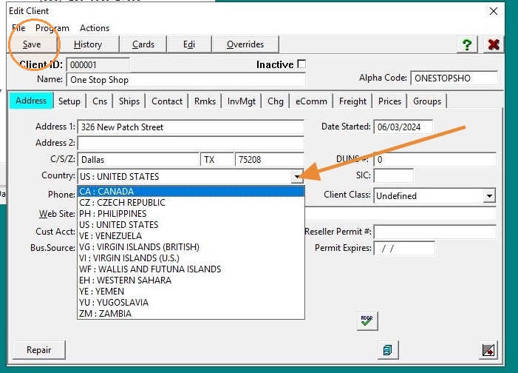Choose WF : WALLIS AND FUTUNA ISLANDS
Screen dimensions: 518x373
(x=191, y=269)
